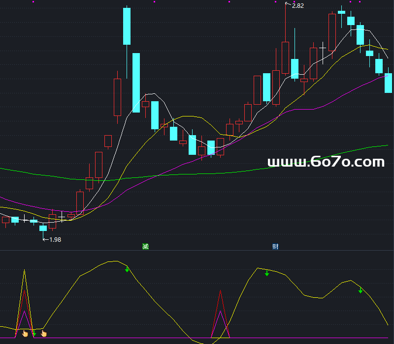Click the blue 财 marker badge
Image resolution: width=394 pixels, height=344 pixels.
point(275,247)
